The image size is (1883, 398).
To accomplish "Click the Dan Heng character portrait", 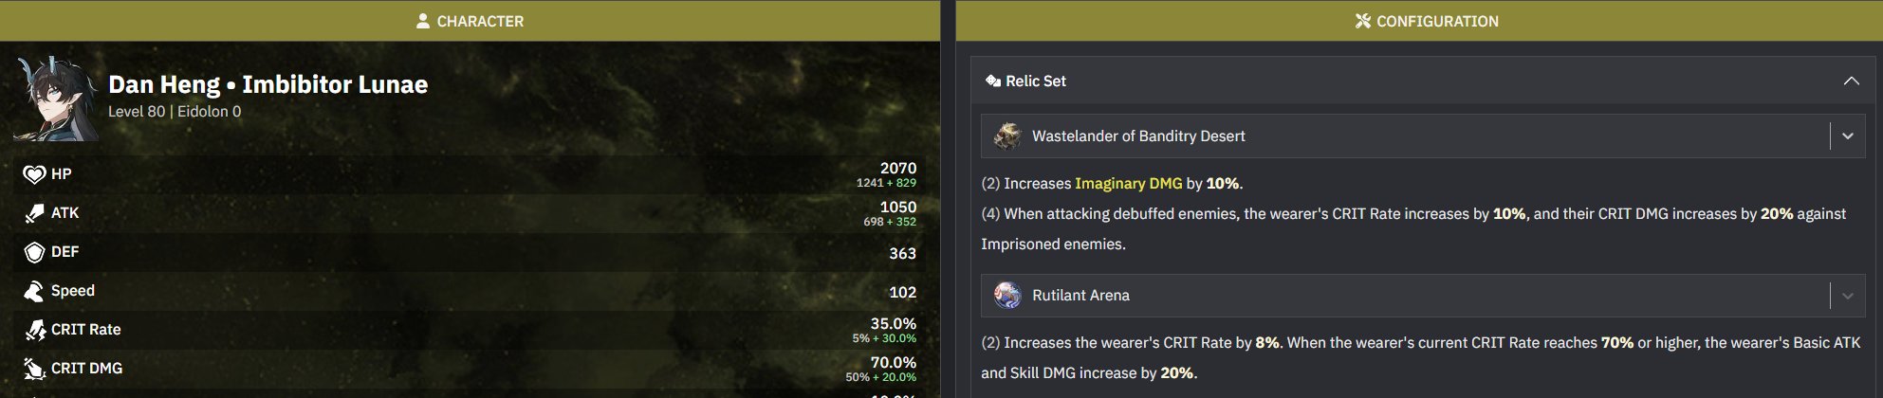I will [x=56, y=99].
